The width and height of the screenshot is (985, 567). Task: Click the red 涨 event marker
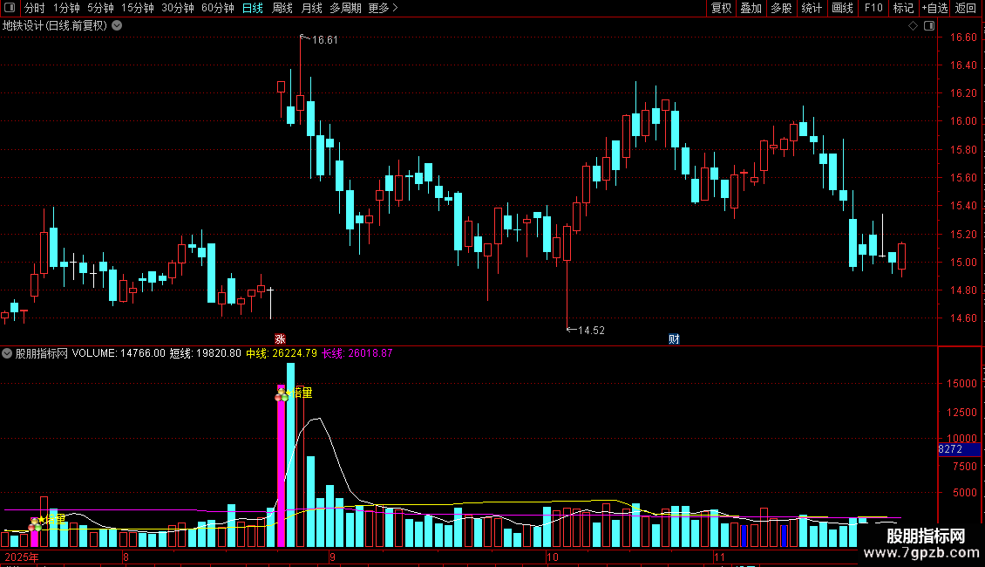coord(280,338)
